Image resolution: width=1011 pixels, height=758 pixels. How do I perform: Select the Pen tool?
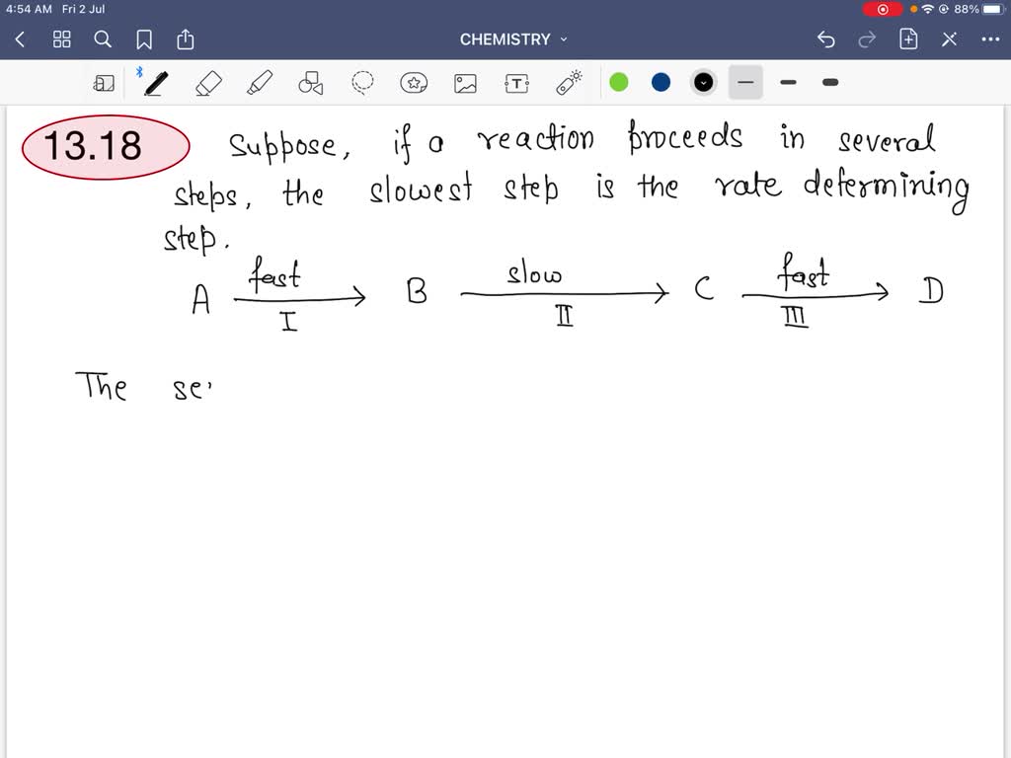tap(155, 83)
